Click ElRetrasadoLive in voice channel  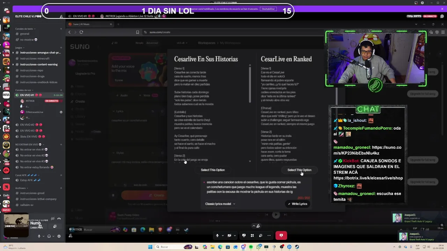[34, 112]
